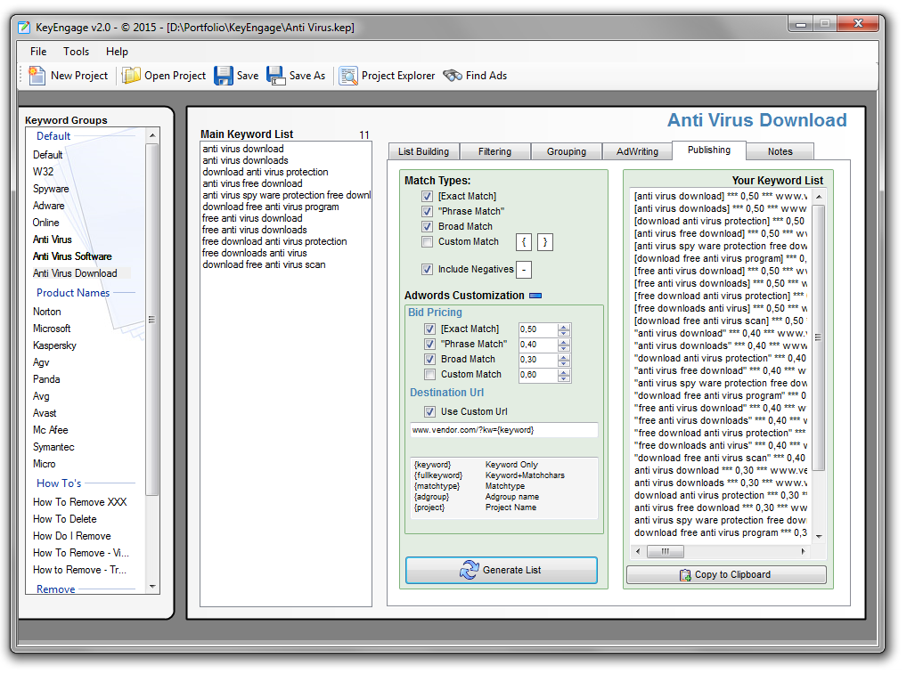Click the Save floppy disk icon
Image resolution: width=923 pixels, height=674 pixels.
224,76
